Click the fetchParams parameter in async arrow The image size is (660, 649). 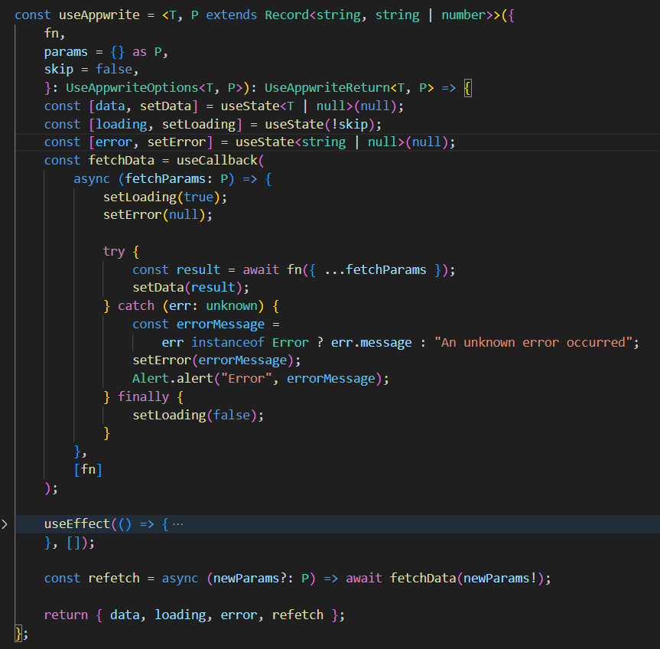pyautogui.click(x=165, y=179)
